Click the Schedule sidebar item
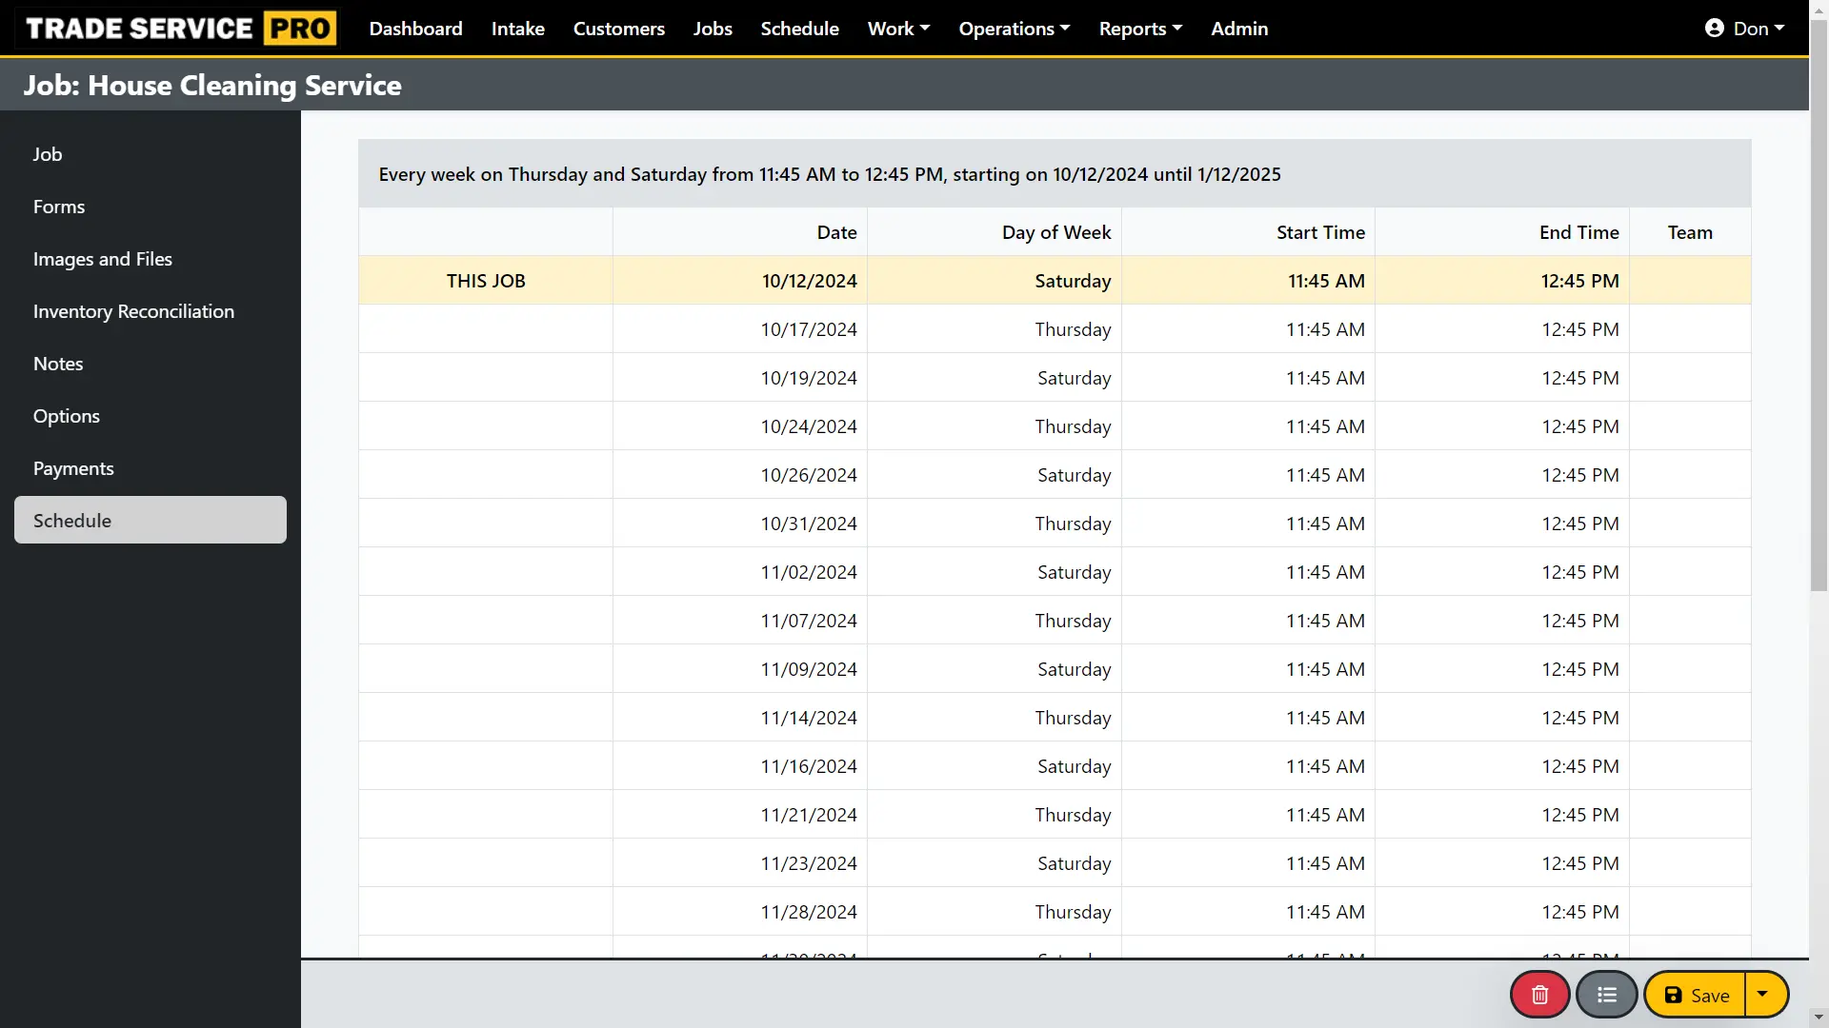This screenshot has height=1028, width=1829. [150, 520]
